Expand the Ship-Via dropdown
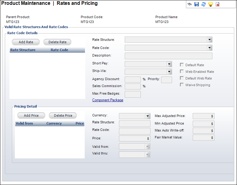The height and width of the screenshot is (185, 237). (x=169, y=72)
